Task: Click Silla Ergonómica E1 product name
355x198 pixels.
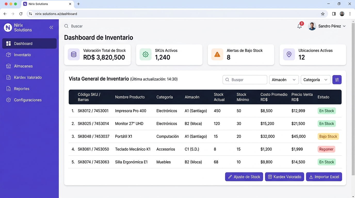Action: click(131, 162)
